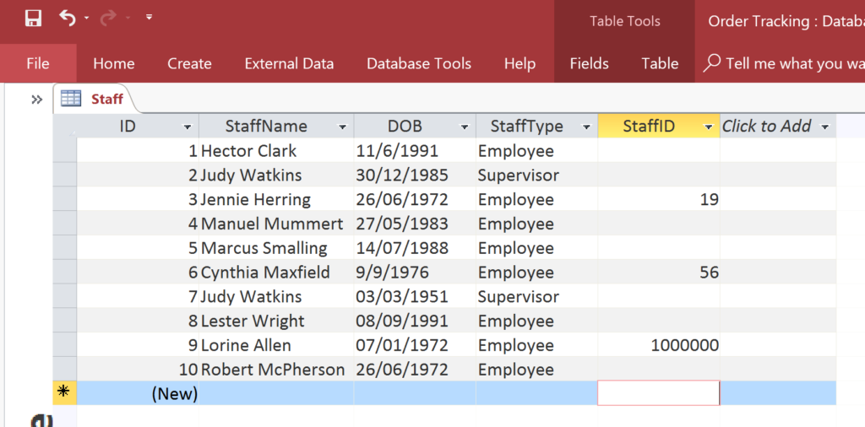Open the File menu
Screen dimensions: 865x427
(37, 63)
